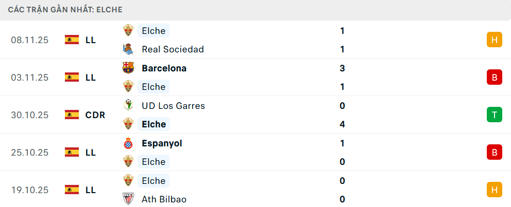The image size is (511, 207).
Task: Click the CDR competition label
Action: tap(95, 115)
